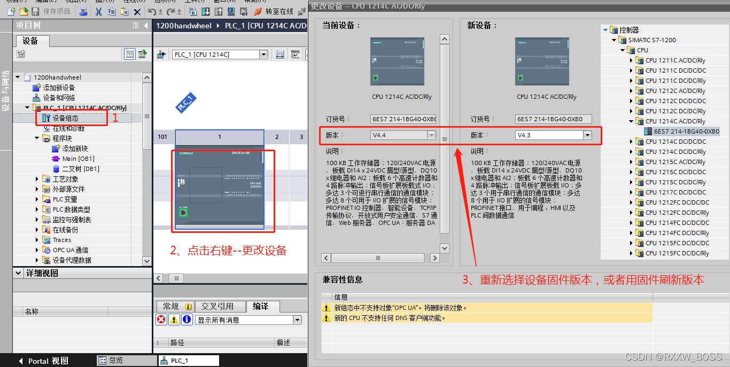Click the New project toolbar icon
Screen dimensions: 730x367
click(11, 11)
